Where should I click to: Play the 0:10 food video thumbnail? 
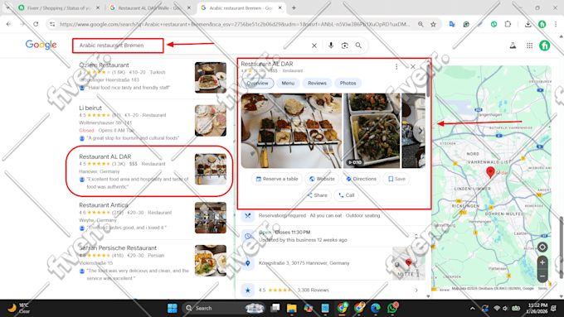pyautogui.click(x=372, y=131)
